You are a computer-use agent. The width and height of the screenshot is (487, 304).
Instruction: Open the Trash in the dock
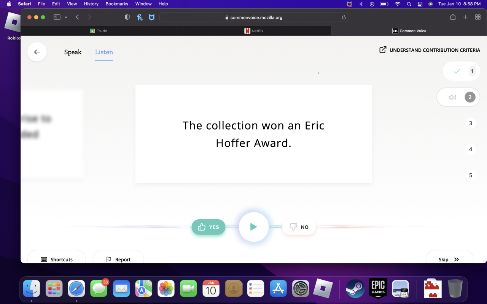[455, 288]
